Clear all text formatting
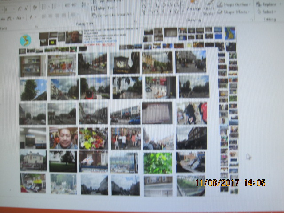 [35, 8]
